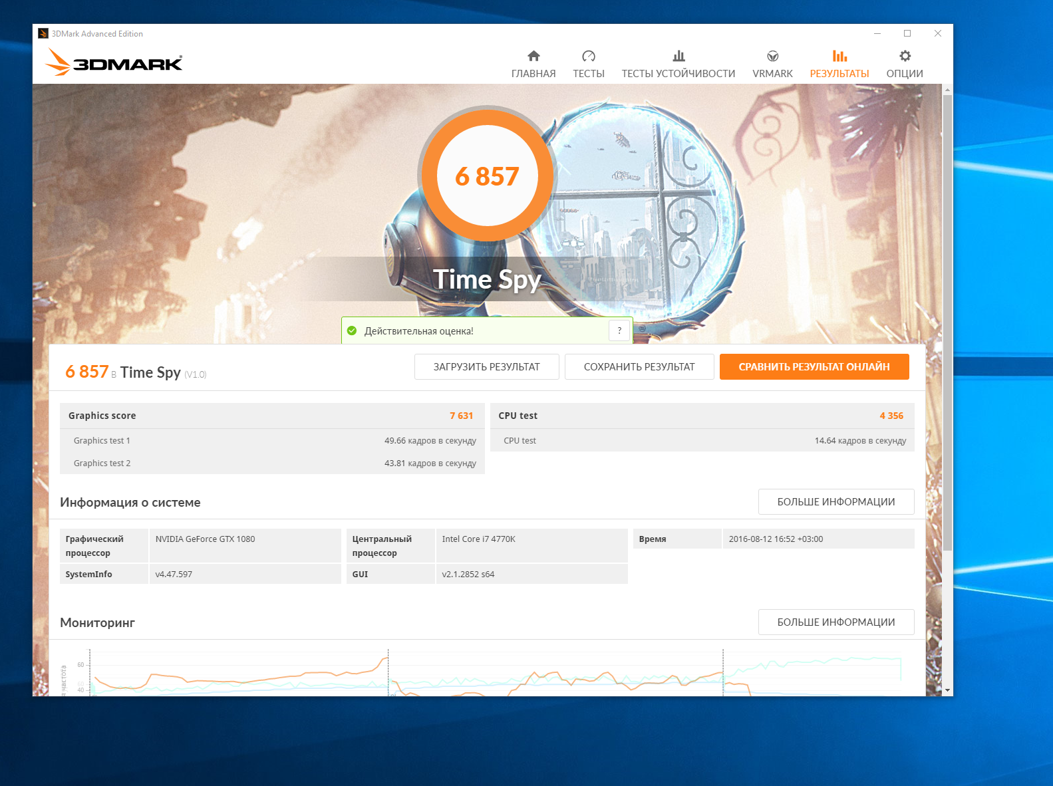Image resolution: width=1053 pixels, height=786 pixels.
Task: Click the gauge icon above ТЕСТЫ
Action: [x=589, y=56]
